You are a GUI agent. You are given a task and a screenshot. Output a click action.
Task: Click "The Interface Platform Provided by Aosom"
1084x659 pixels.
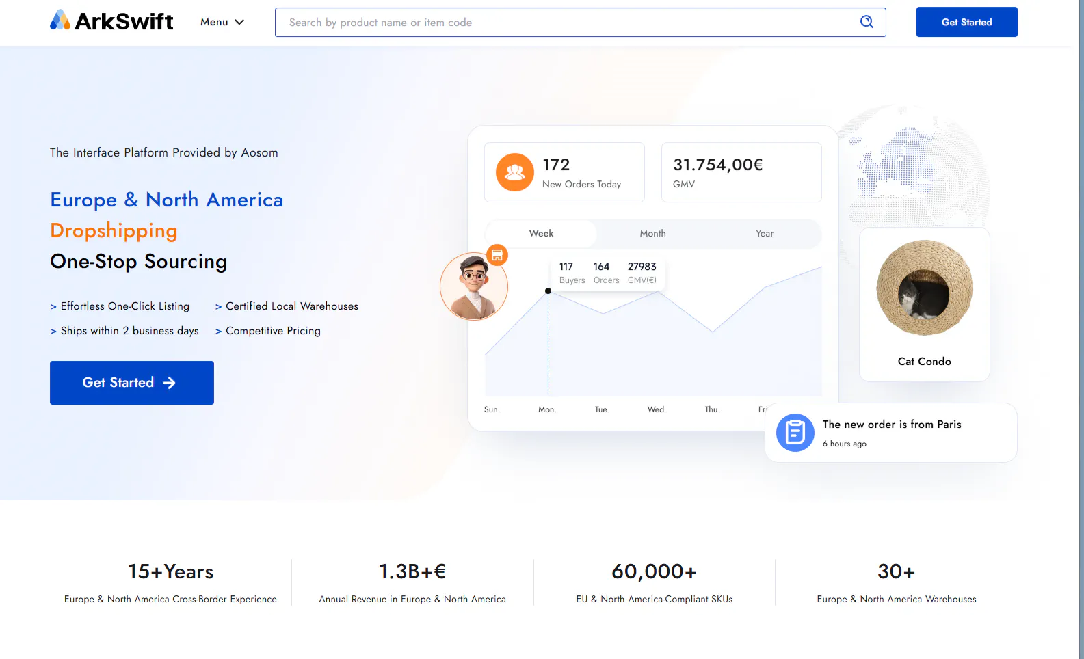click(x=164, y=152)
